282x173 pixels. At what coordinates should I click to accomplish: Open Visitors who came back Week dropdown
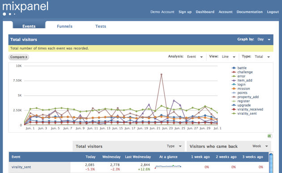coord(260,146)
